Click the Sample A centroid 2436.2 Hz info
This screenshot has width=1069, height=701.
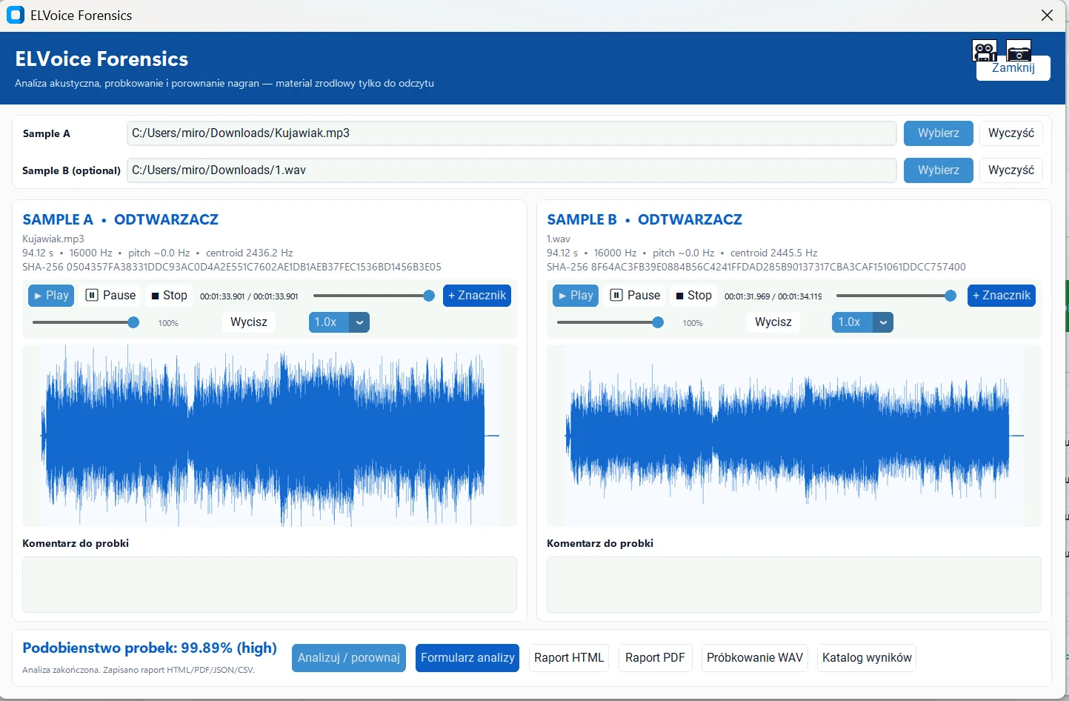pyautogui.click(x=250, y=253)
